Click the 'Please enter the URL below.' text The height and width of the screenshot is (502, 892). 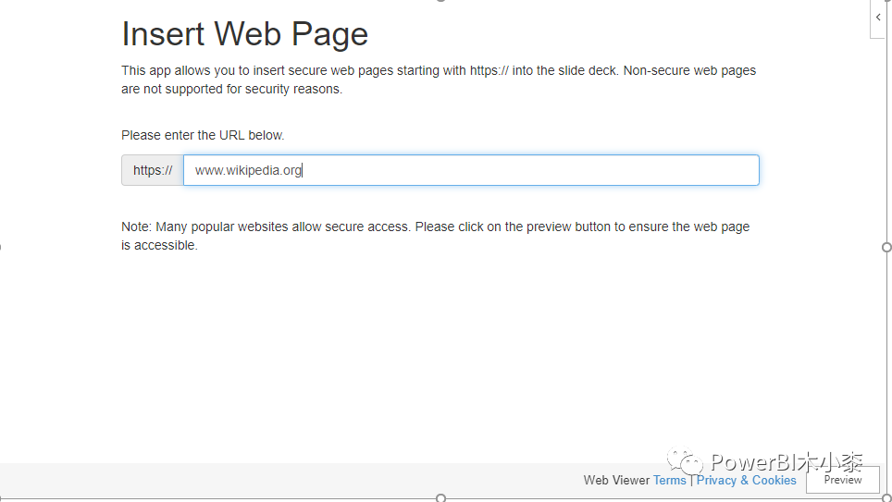[x=203, y=135]
